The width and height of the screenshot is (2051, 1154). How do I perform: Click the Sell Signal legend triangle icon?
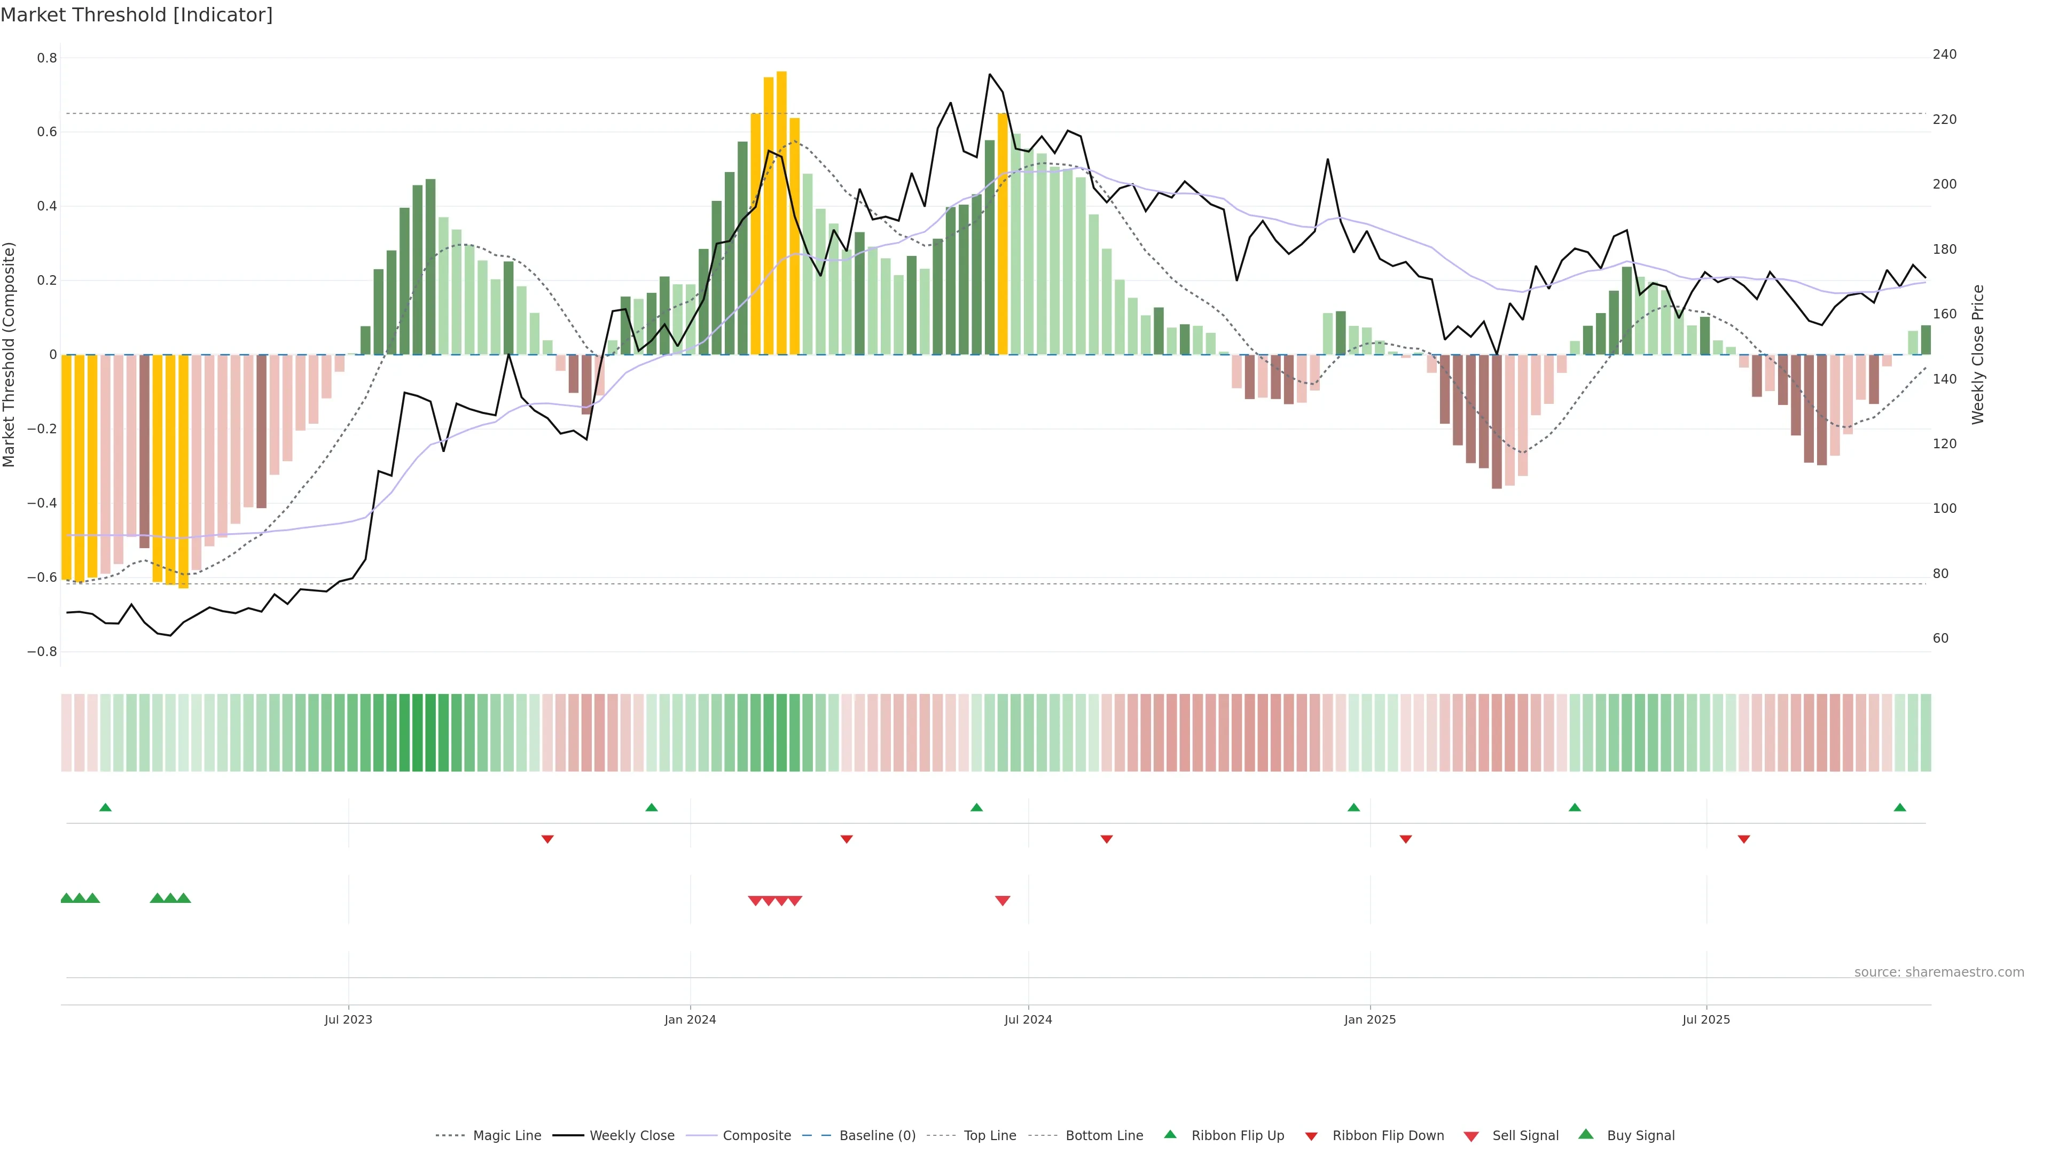click(1471, 1136)
